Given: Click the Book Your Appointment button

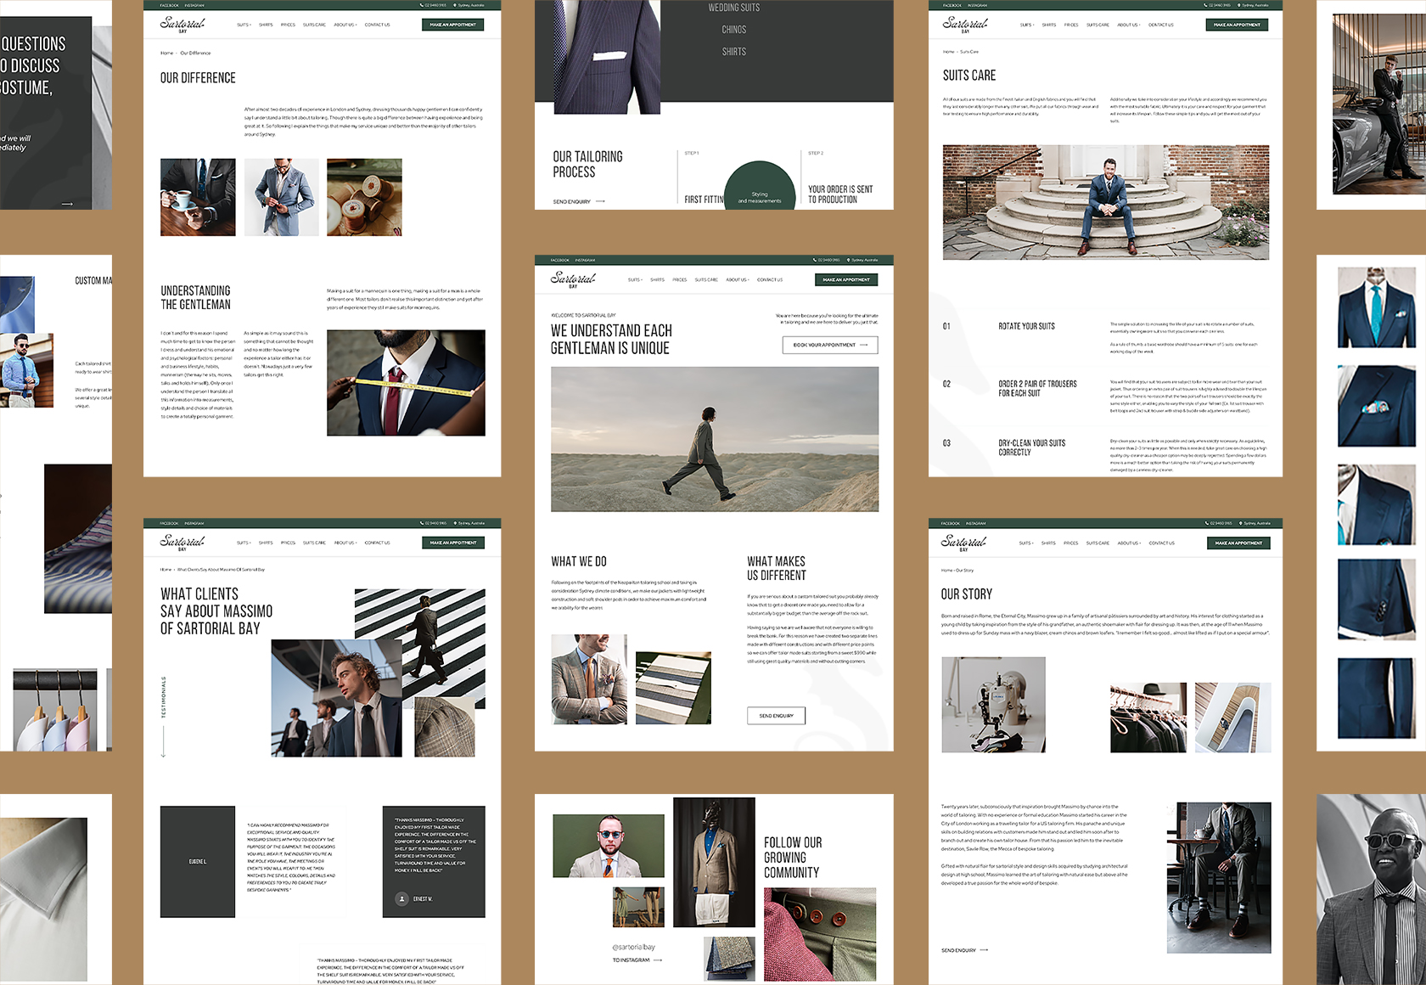Looking at the screenshot, I should [x=829, y=345].
